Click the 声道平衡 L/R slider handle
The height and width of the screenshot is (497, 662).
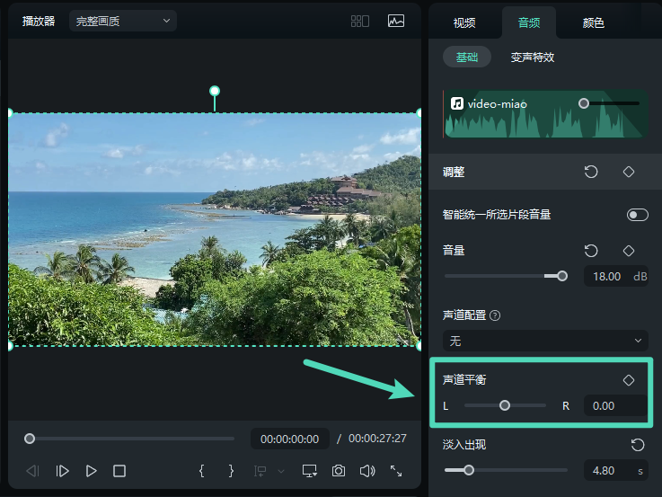click(x=505, y=406)
